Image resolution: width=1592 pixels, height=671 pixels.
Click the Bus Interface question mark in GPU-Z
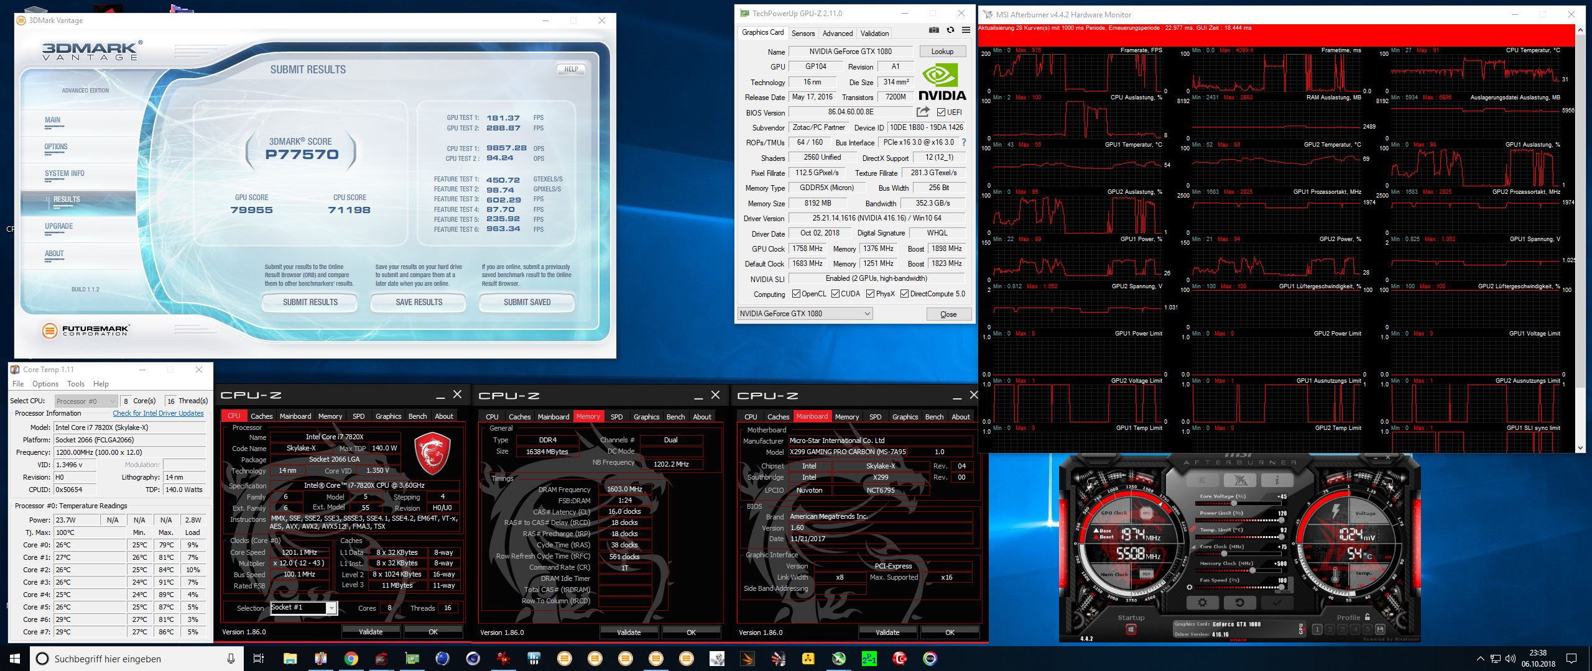pyautogui.click(x=964, y=142)
